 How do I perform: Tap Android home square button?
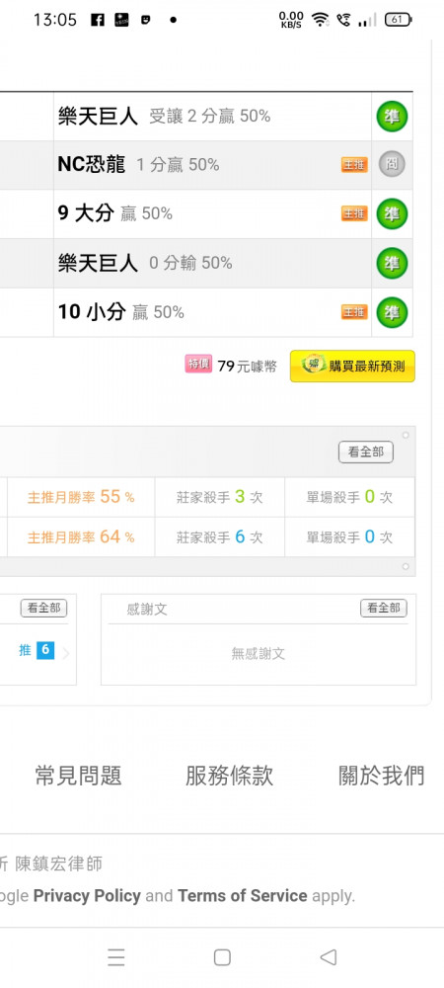point(222,957)
